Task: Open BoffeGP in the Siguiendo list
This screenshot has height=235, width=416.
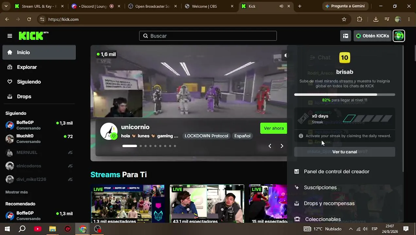Action: (39, 125)
